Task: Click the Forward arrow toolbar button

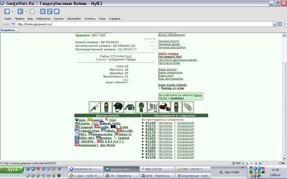Action: tap(32, 11)
